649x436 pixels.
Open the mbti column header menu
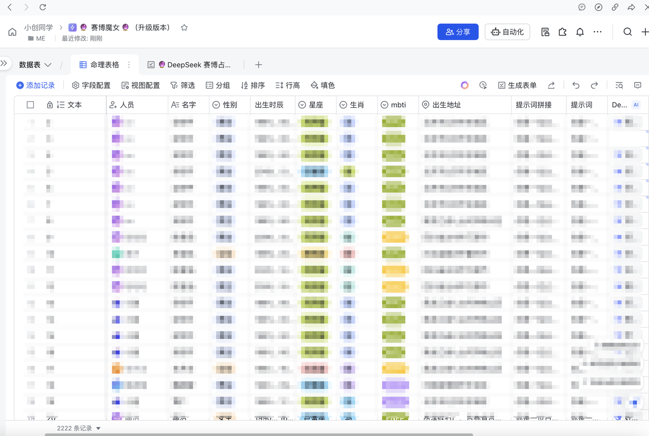pos(399,105)
